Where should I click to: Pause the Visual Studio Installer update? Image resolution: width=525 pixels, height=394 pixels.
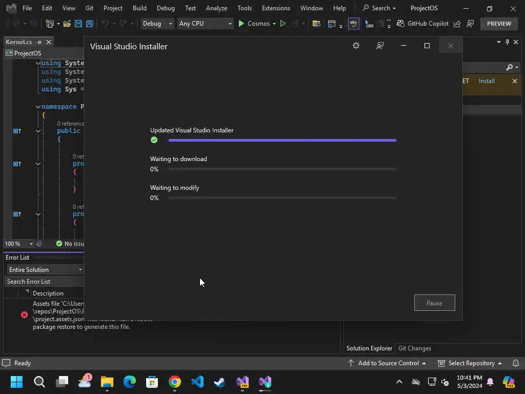pos(434,303)
